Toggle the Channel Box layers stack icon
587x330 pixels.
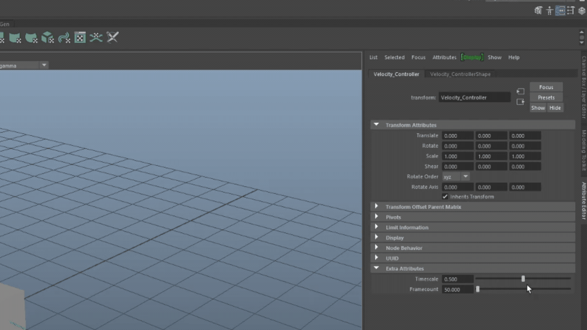581,11
